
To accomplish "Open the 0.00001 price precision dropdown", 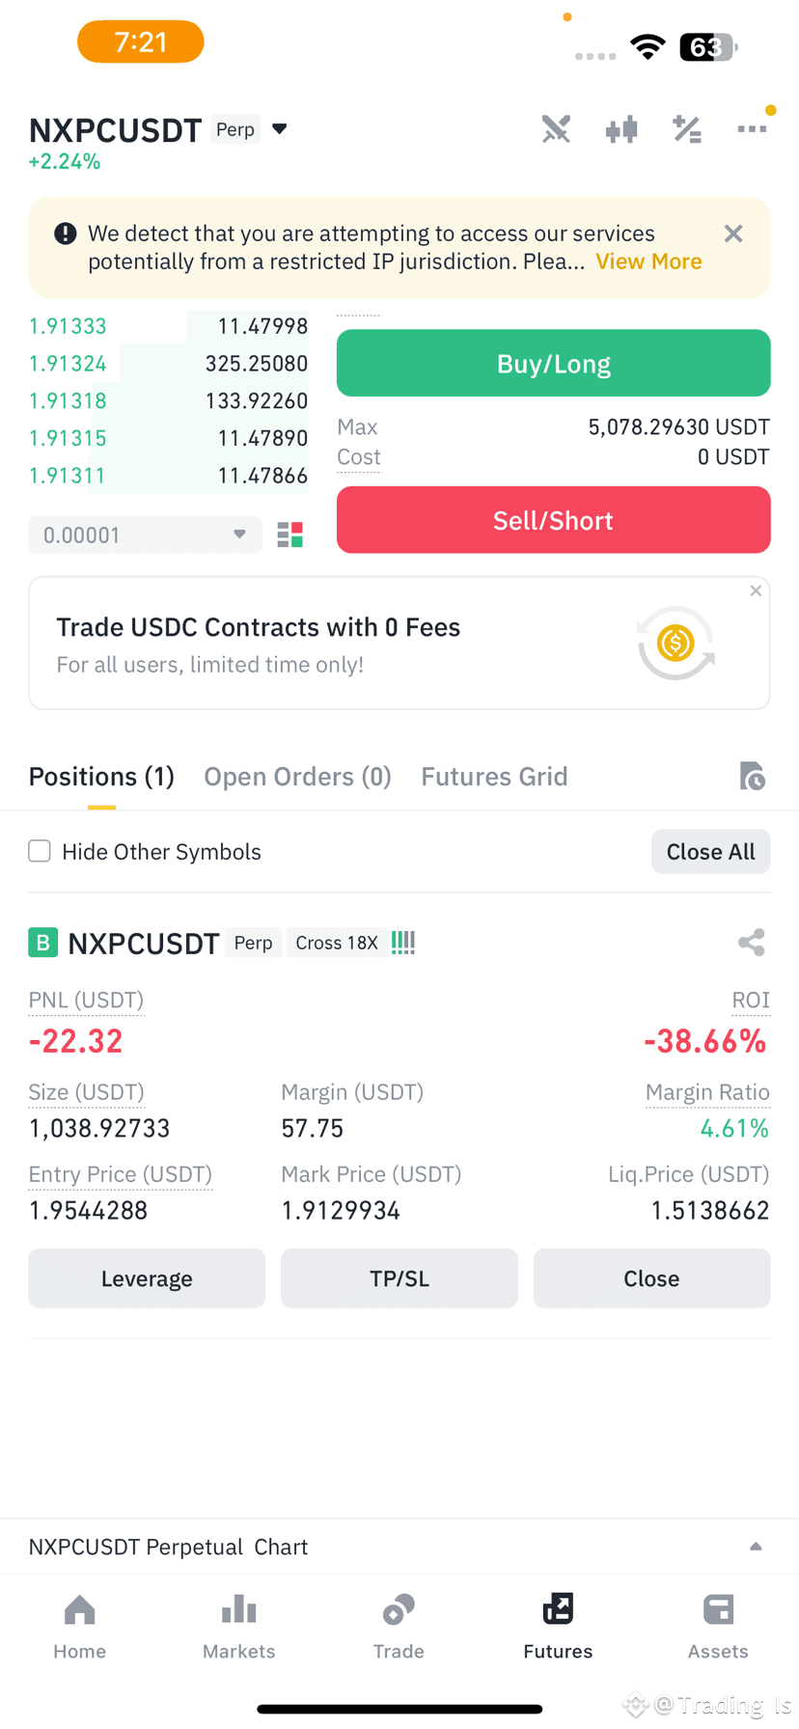I will [145, 535].
